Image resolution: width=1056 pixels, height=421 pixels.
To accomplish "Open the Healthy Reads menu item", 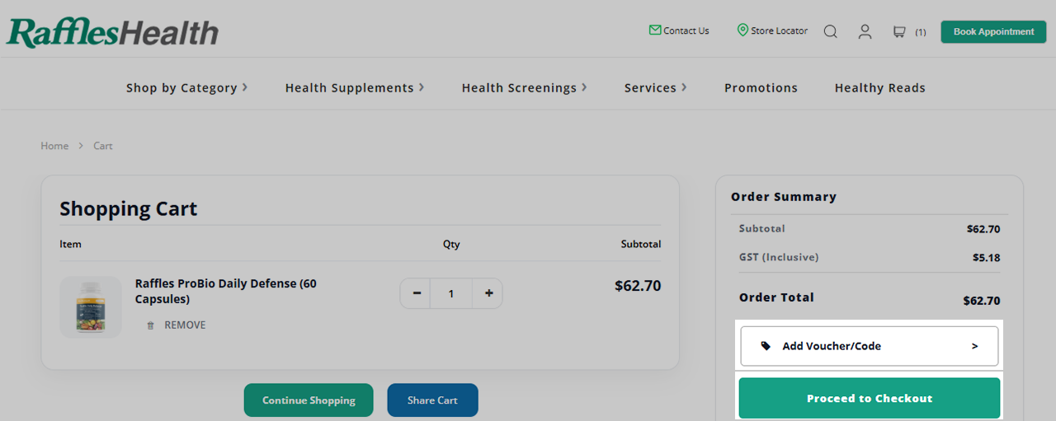I will click(879, 87).
